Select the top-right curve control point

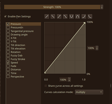point(85,23)
